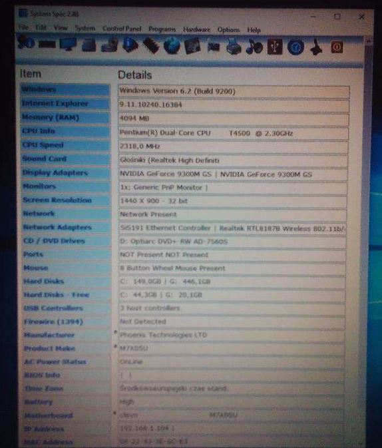Click the printer toolbar icon

234,47
